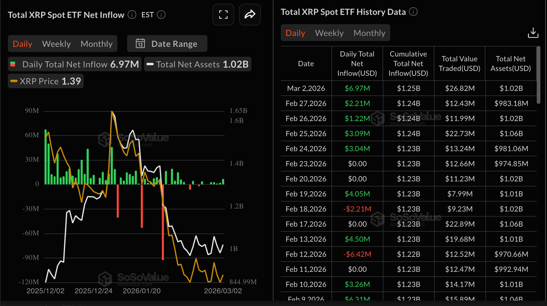Click info icon next to EST label
Screen dimensions: 547x306
pyautogui.click(x=161, y=15)
